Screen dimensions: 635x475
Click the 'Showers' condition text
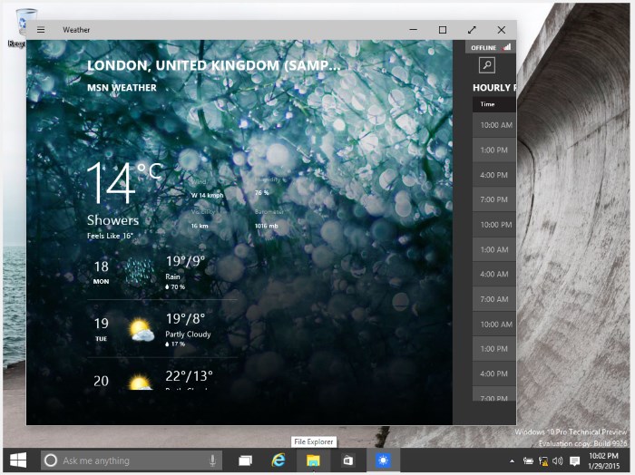(x=112, y=220)
